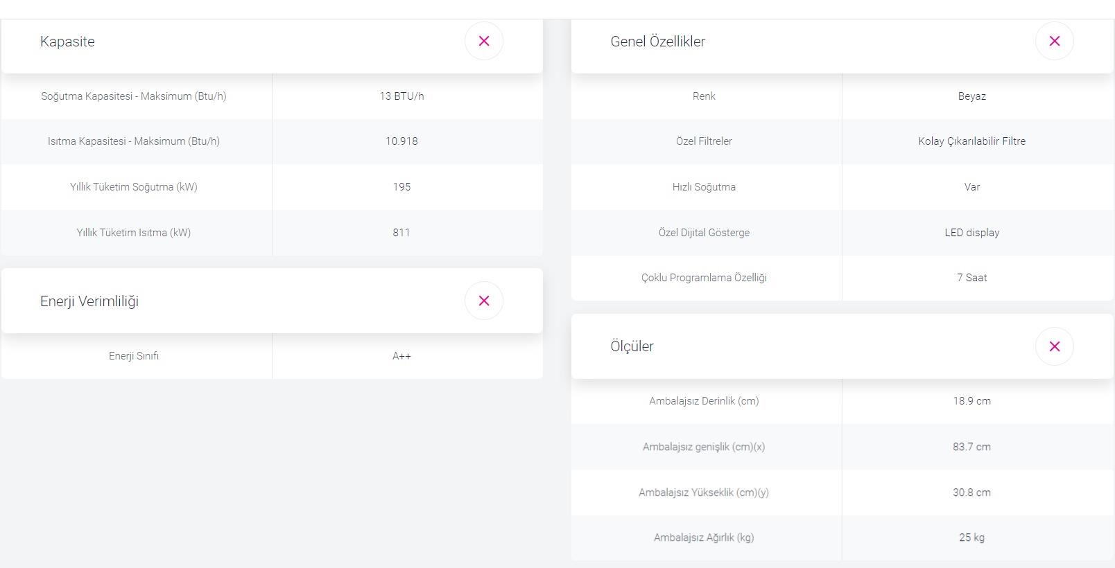Collapse the Kapasite section with X icon
Screen dimensions: 1115x568
[484, 42]
